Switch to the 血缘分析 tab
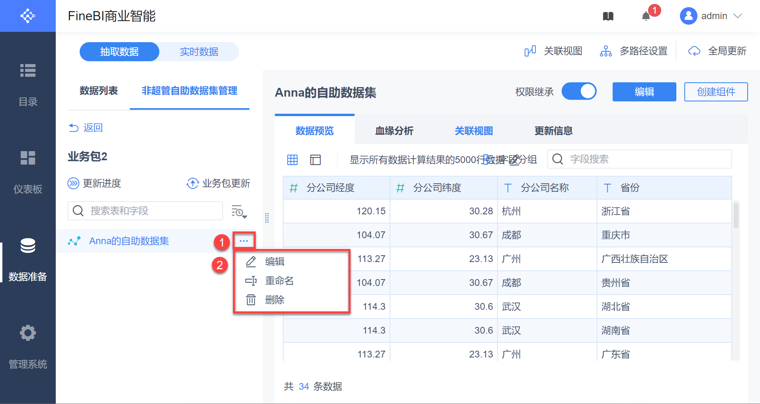The height and width of the screenshot is (404, 760). (x=394, y=131)
